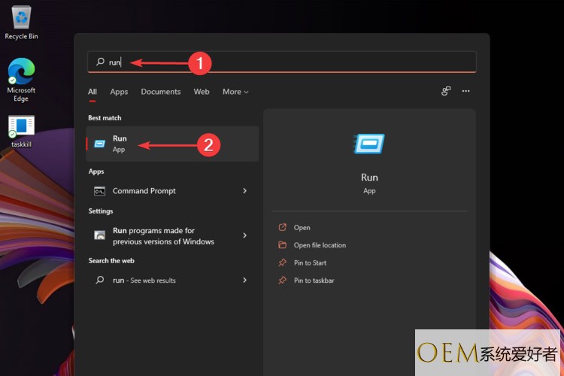Open the More filter dropdown
This screenshot has width=564, height=376.
(x=235, y=92)
